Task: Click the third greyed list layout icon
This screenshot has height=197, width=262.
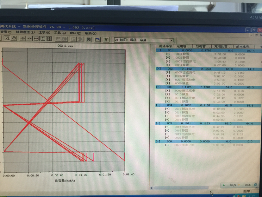Action: click(x=73, y=39)
